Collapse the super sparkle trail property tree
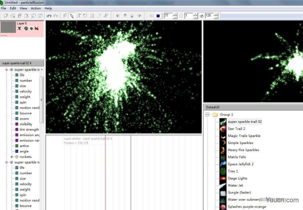This screenshot has height=210, width=303. click(7, 69)
